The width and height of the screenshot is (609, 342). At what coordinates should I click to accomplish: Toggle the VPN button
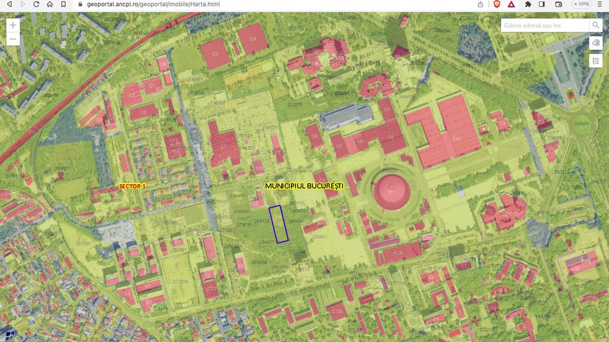pos(580,4)
